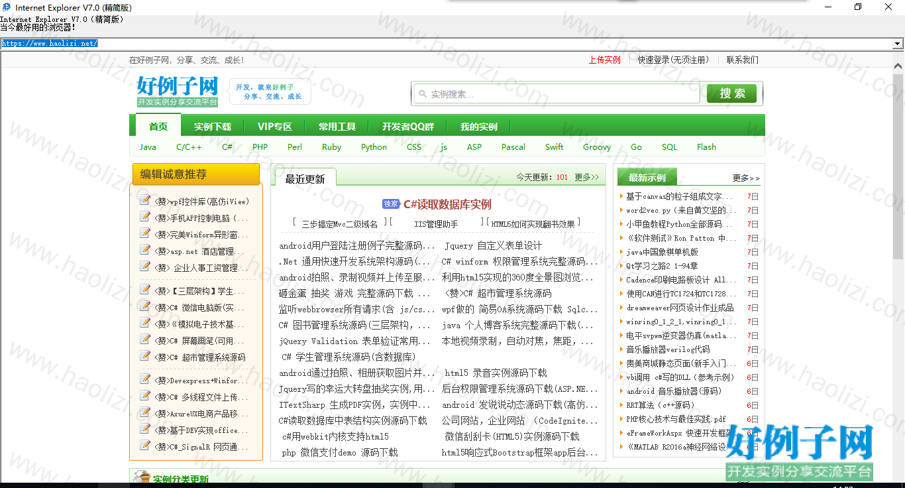Open Jquery 自定义表单设计 link
The width and height of the screenshot is (905, 488).
coord(492,246)
